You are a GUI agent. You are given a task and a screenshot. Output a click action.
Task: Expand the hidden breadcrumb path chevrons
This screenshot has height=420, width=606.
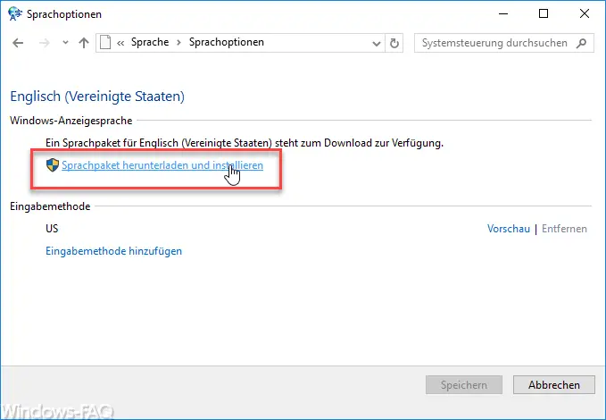coord(120,43)
